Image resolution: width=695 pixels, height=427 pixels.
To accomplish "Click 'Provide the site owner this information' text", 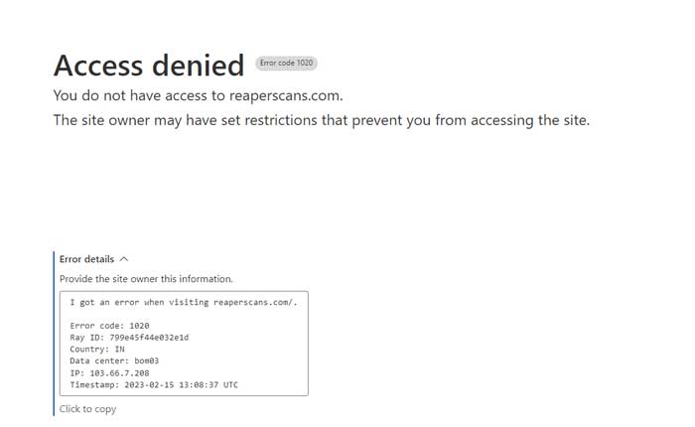I will (146, 279).
